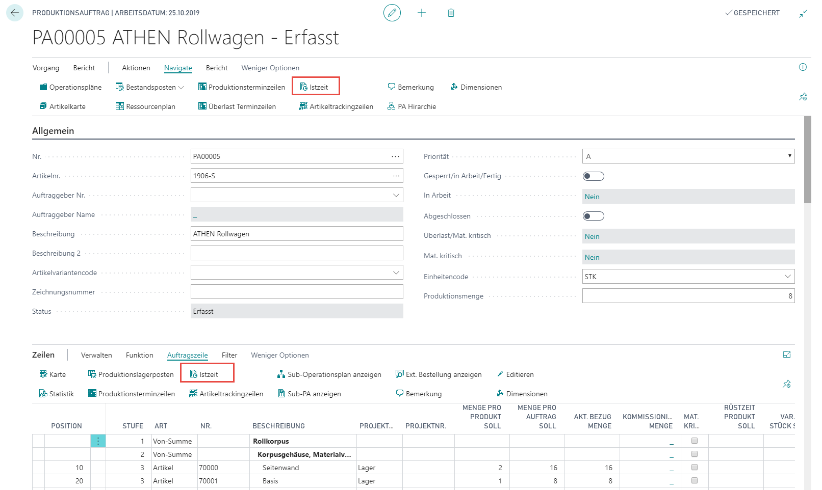Image resolution: width=822 pixels, height=490 pixels.
Task: Open Karte in Zeilen section
Action: [x=53, y=374]
